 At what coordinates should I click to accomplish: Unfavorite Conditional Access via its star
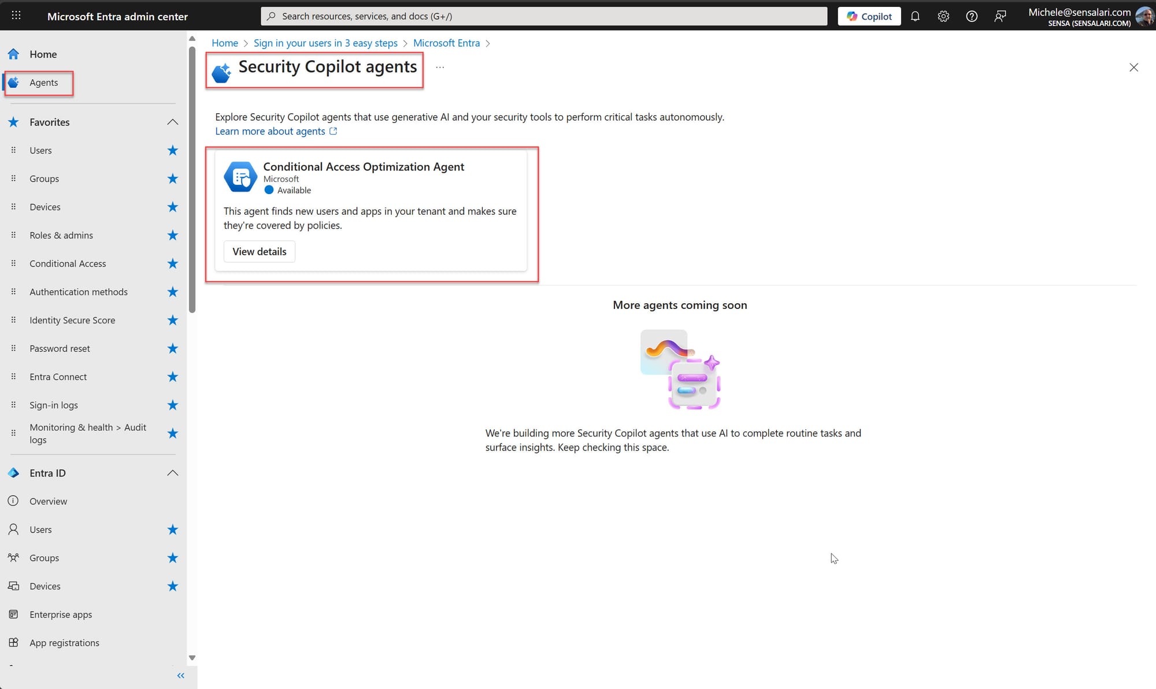172,264
